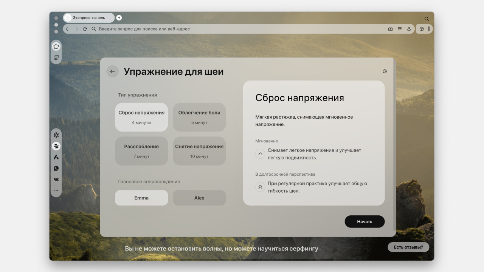
Task: Open new tab with plus button
Action: (119, 18)
